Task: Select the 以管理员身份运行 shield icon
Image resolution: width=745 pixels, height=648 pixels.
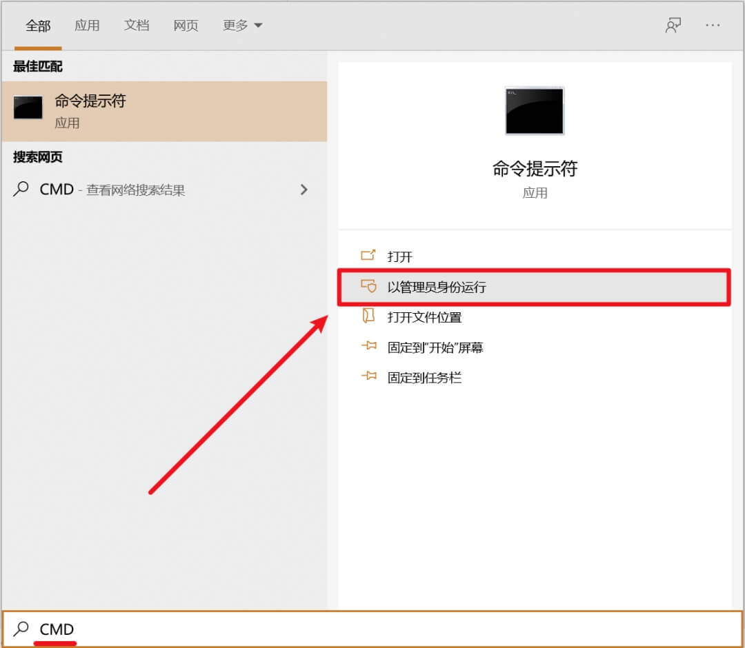Action: pyautogui.click(x=369, y=287)
